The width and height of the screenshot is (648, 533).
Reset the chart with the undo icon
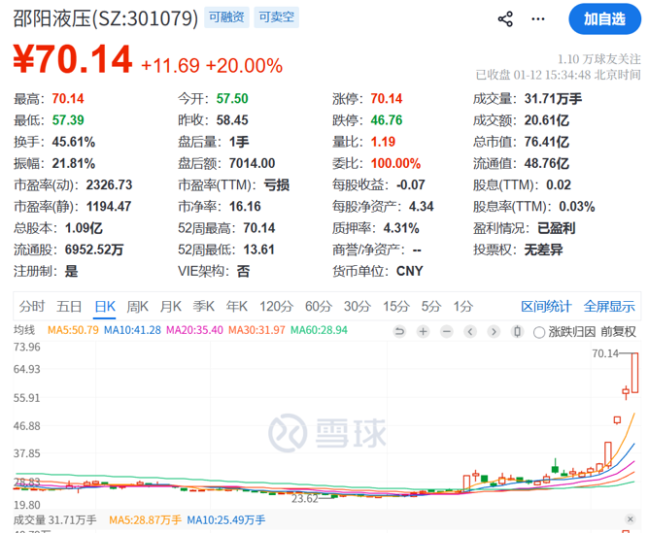[399, 332]
